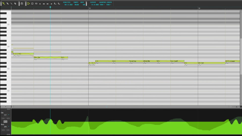Open dropdown below the piano keyboard

6,107
